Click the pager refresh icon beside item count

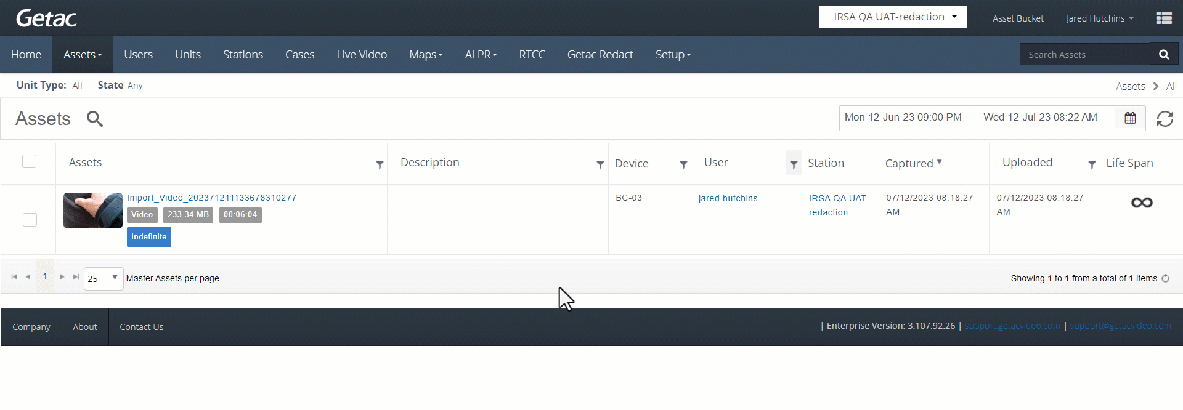coord(1165,278)
